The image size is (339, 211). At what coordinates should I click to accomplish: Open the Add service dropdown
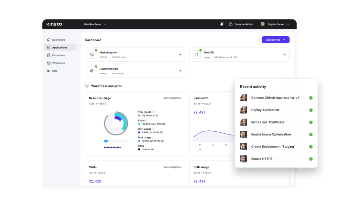[x=275, y=40]
